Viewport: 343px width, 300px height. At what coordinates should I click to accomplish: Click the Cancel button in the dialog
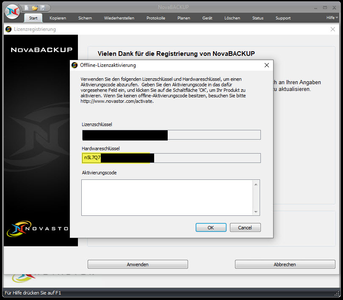245,227
